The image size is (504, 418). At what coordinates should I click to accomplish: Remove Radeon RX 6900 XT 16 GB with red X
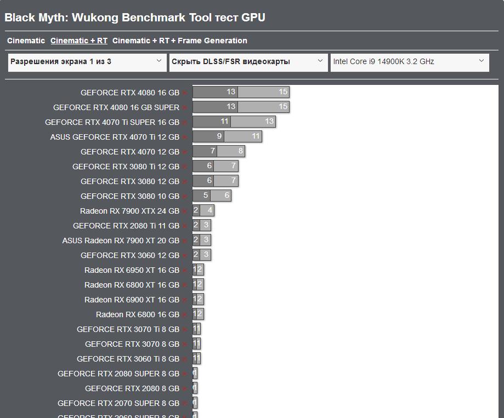tap(184, 300)
